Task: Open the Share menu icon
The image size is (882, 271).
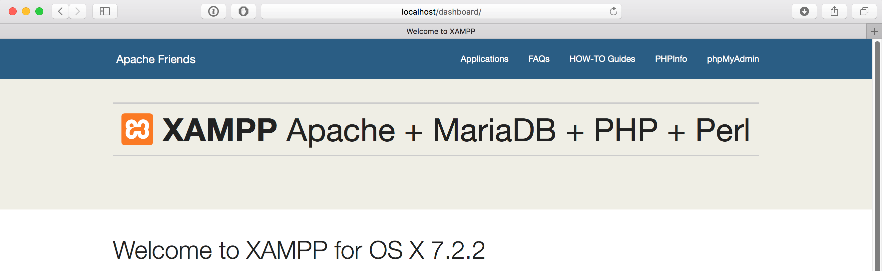Action: coord(834,12)
